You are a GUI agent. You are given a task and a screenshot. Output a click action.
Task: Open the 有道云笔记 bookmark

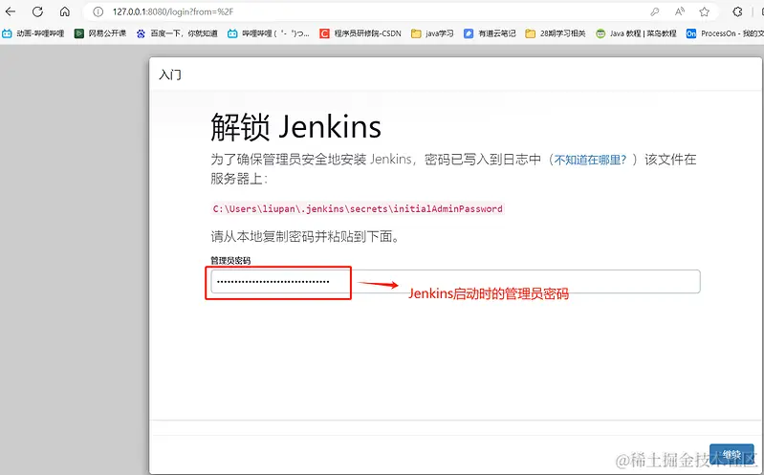[x=490, y=33]
